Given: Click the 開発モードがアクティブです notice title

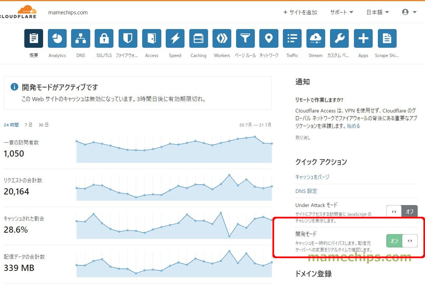Looking at the screenshot, I should pos(60,87).
